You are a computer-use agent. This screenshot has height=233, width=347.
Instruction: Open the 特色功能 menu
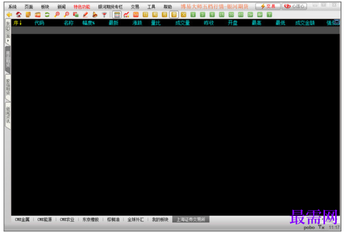pos(82,7)
